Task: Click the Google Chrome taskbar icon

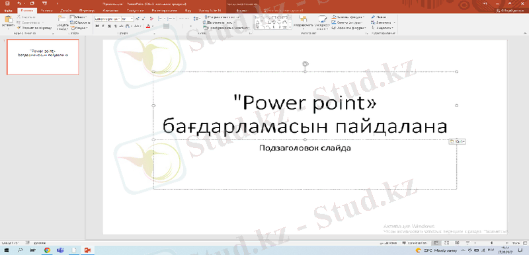Action: [47, 250]
